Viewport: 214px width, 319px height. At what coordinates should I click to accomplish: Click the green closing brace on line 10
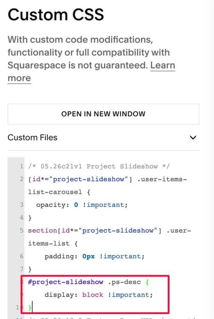coord(30,308)
